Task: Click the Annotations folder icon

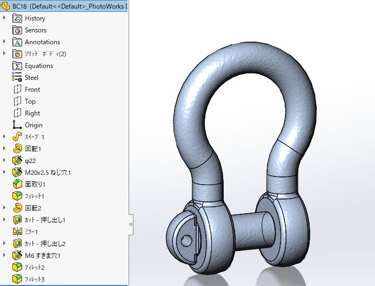Action: click(x=17, y=42)
